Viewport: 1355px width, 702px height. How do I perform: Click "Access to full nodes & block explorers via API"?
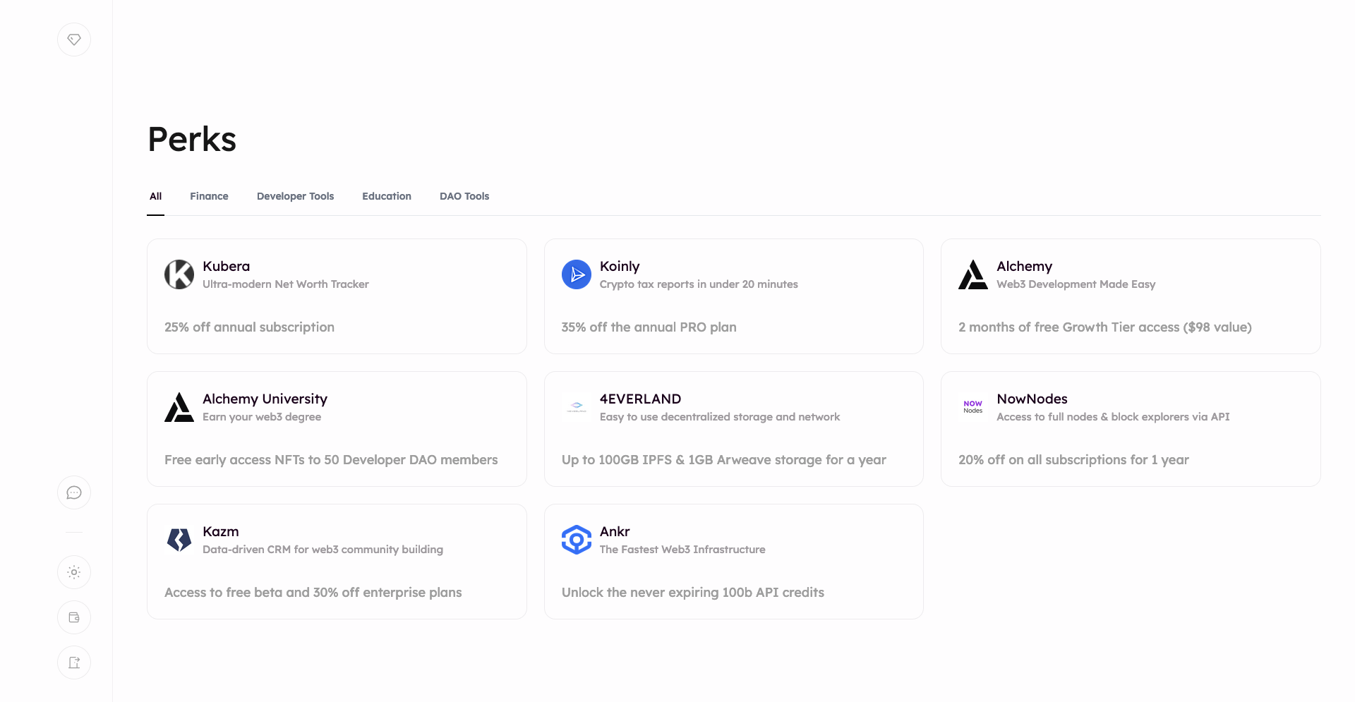tap(1113, 417)
